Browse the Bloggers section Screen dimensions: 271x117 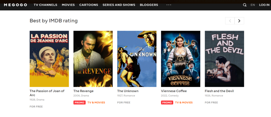(149, 5)
